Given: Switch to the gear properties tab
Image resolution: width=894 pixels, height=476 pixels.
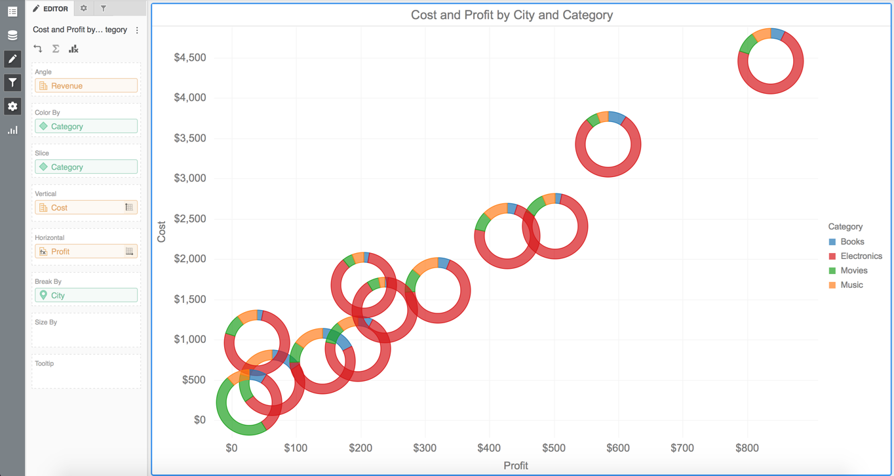Looking at the screenshot, I should point(83,9).
